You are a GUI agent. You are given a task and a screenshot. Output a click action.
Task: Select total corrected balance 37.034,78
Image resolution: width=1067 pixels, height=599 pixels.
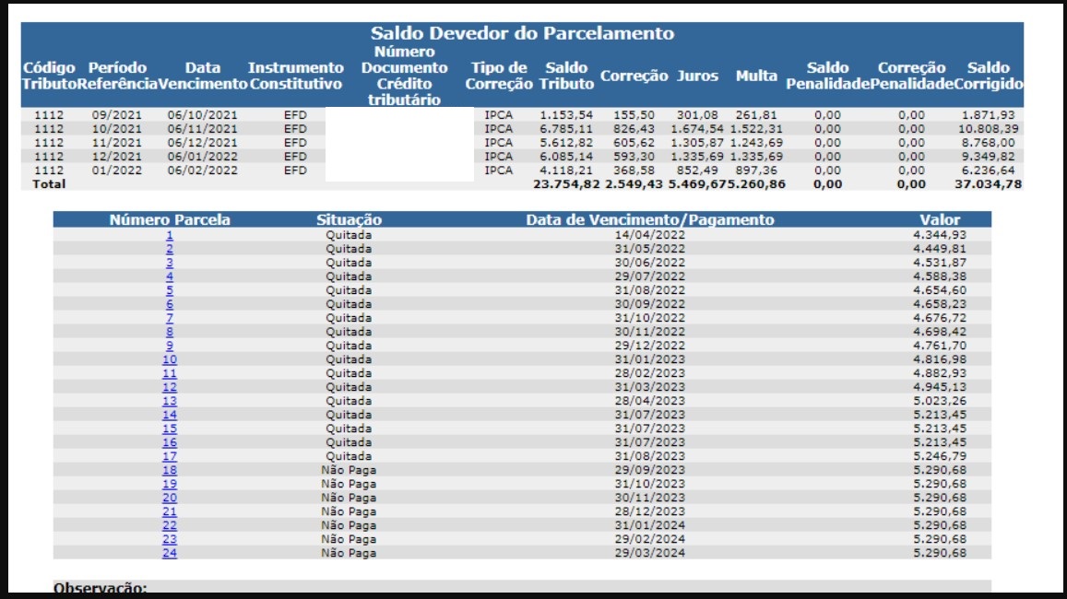(x=988, y=183)
